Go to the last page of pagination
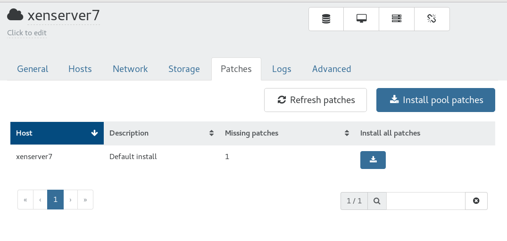This screenshot has width=507, height=241. tap(85, 200)
